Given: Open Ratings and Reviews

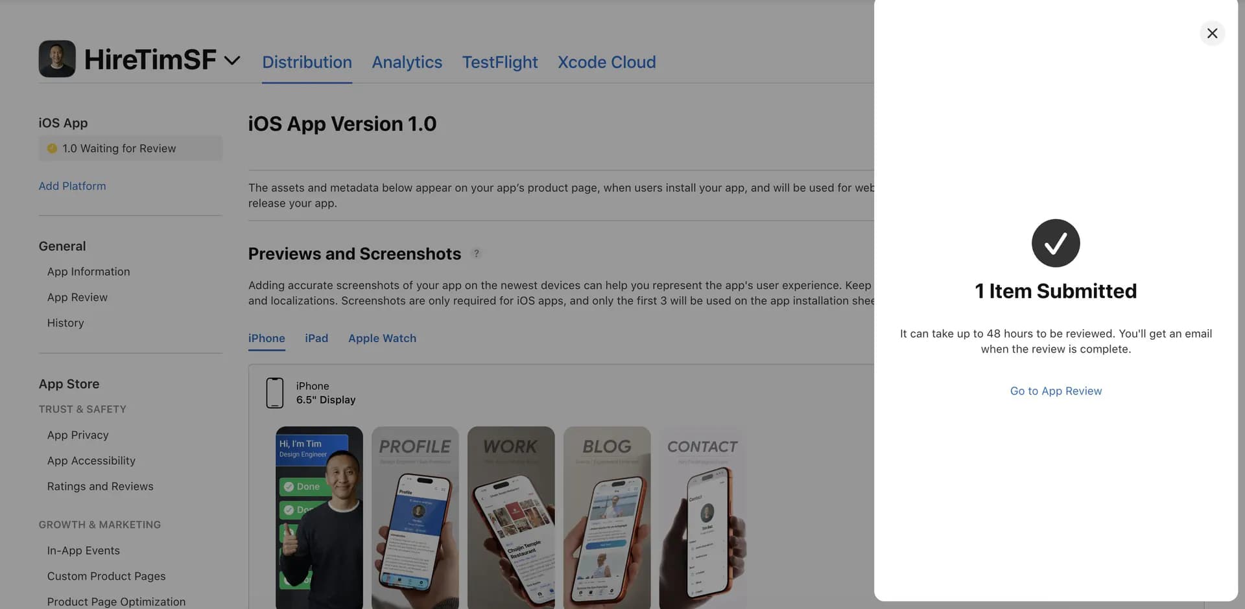Looking at the screenshot, I should click(x=100, y=487).
